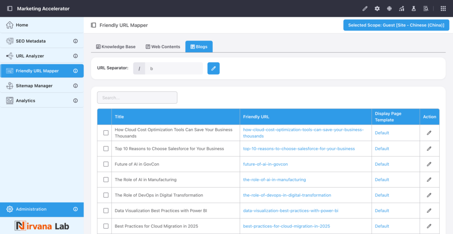This screenshot has width=453, height=234.
Task: Switch to the Web Contents tab
Action: coord(163,47)
